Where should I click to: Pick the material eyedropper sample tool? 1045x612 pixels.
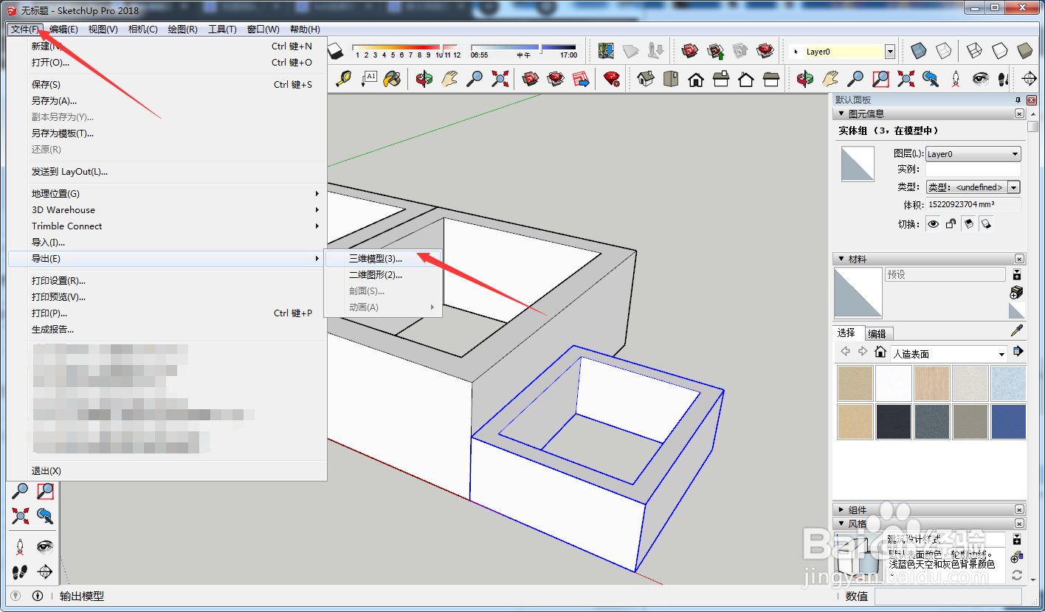coord(1017,331)
